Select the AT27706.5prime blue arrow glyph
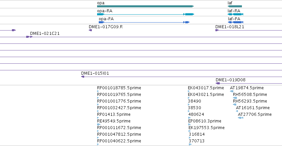 tap(241, 118)
